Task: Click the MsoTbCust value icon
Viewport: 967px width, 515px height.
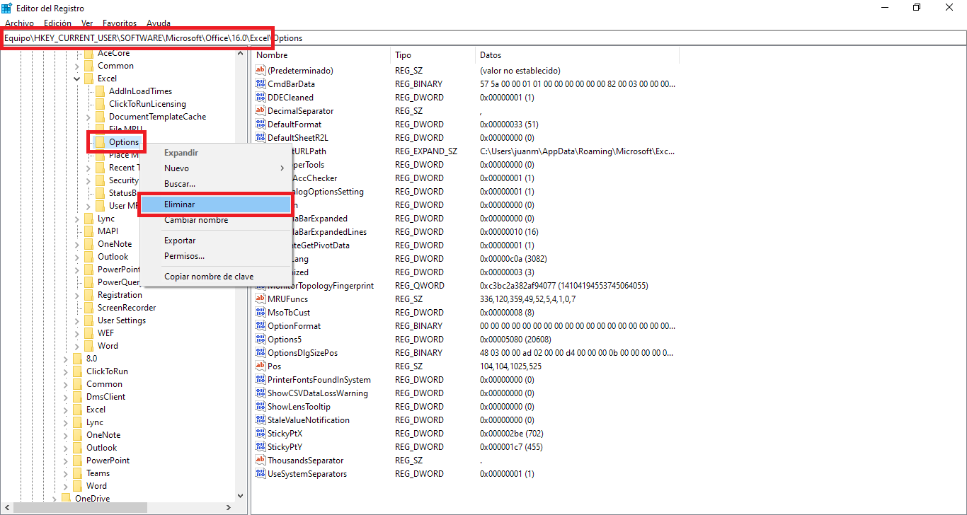Action: pos(260,313)
